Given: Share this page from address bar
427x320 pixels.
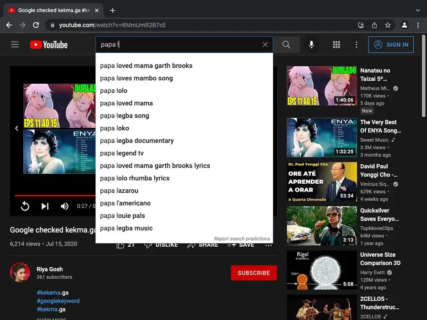Looking at the screenshot, I should pos(374,25).
